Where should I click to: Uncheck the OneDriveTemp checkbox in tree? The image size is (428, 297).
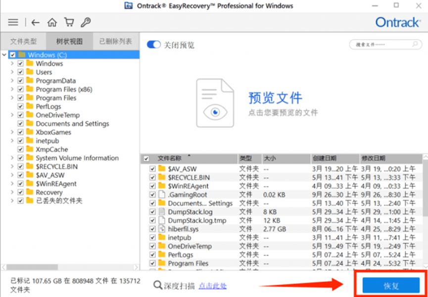click(20, 115)
